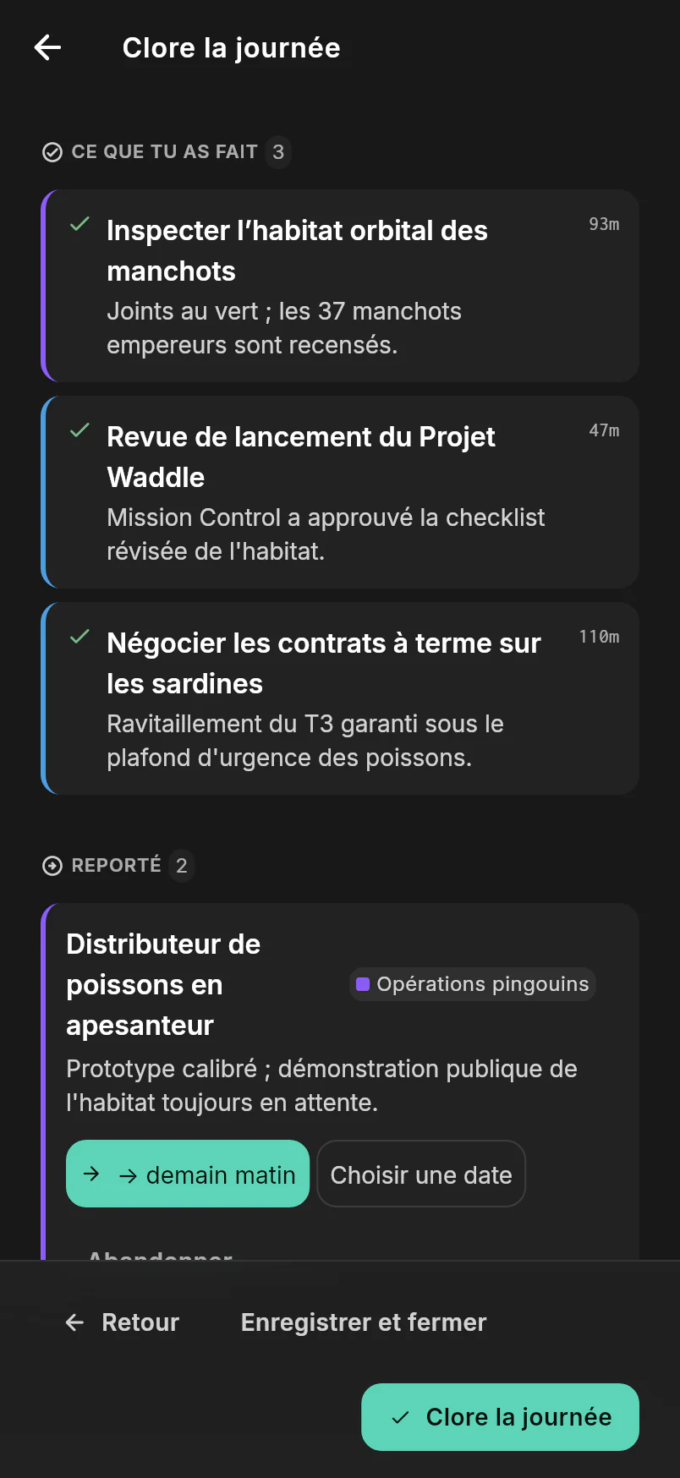Click the partially hidden Abandonner option
Screen dimensions: 680x1478
click(161, 1255)
